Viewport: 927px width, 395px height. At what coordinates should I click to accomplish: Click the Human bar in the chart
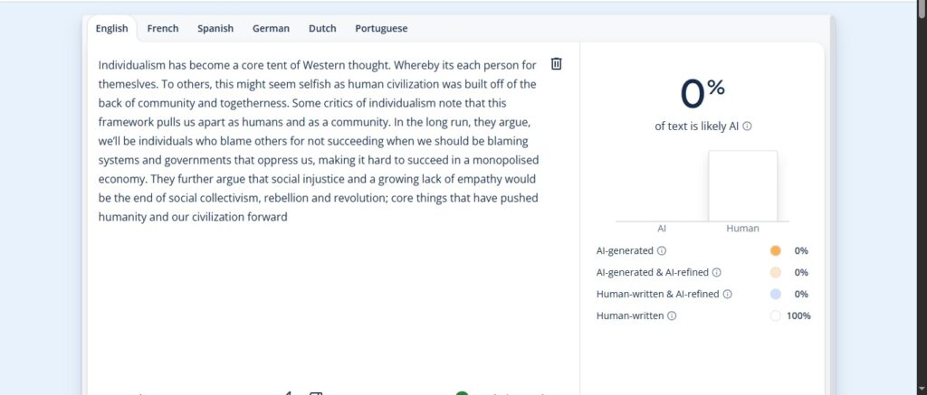point(742,185)
